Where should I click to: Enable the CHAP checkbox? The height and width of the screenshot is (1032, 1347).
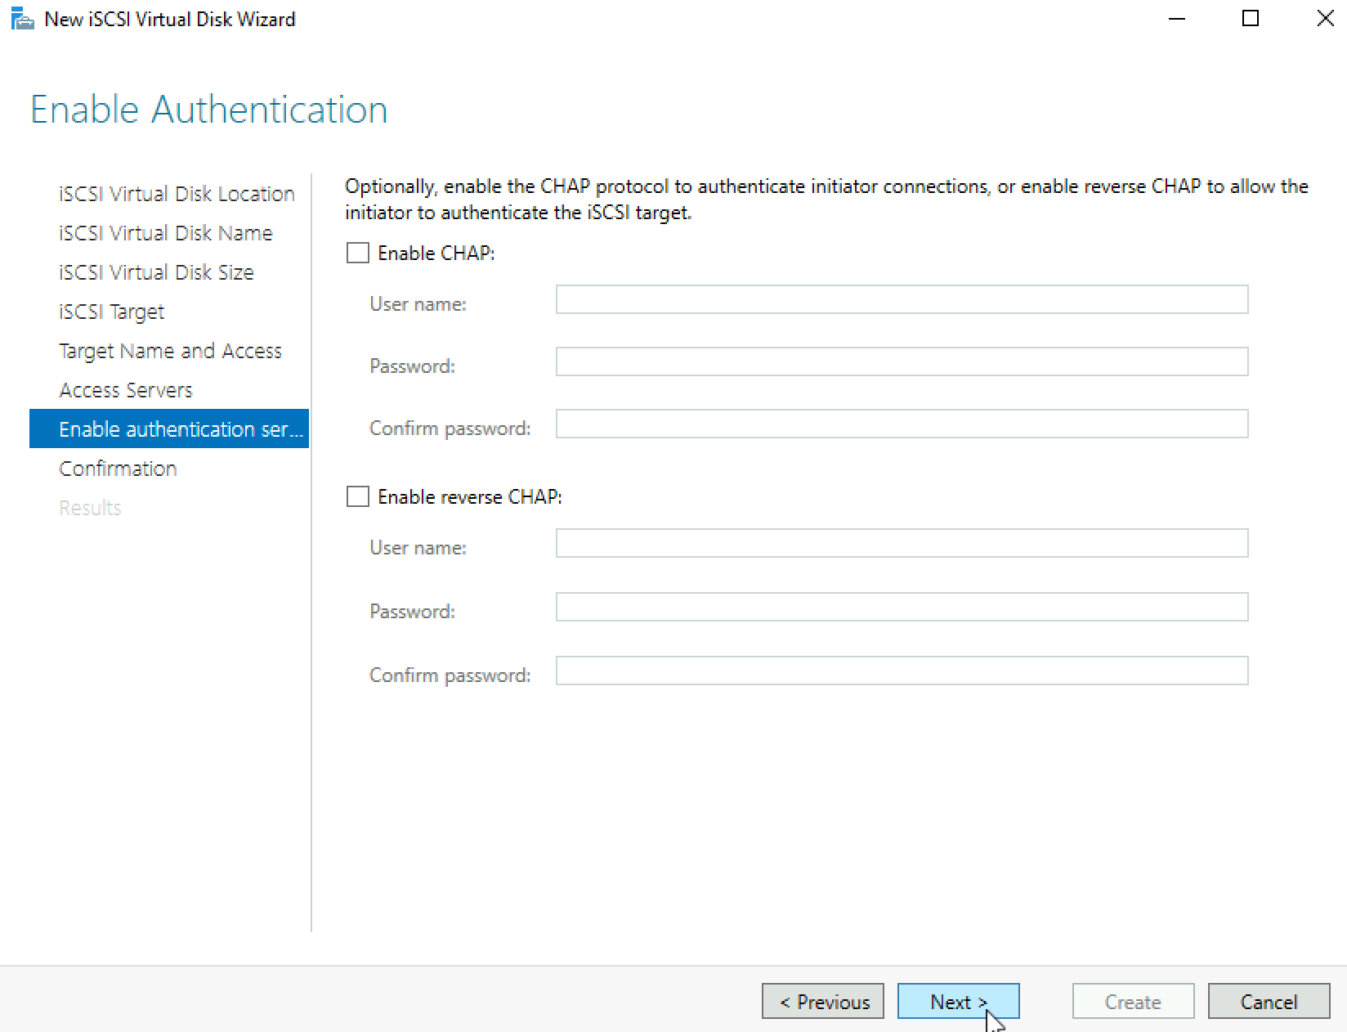tap(358, 253)
